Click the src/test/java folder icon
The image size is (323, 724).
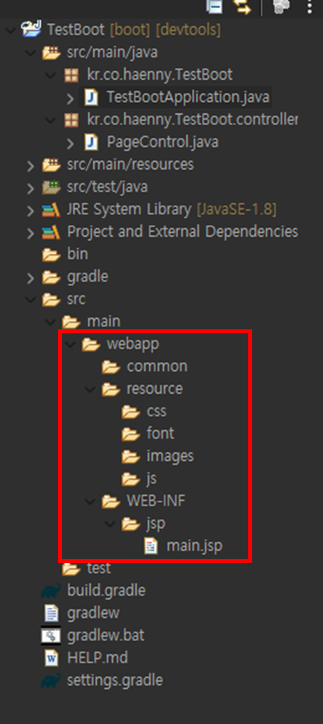point(51,187)
